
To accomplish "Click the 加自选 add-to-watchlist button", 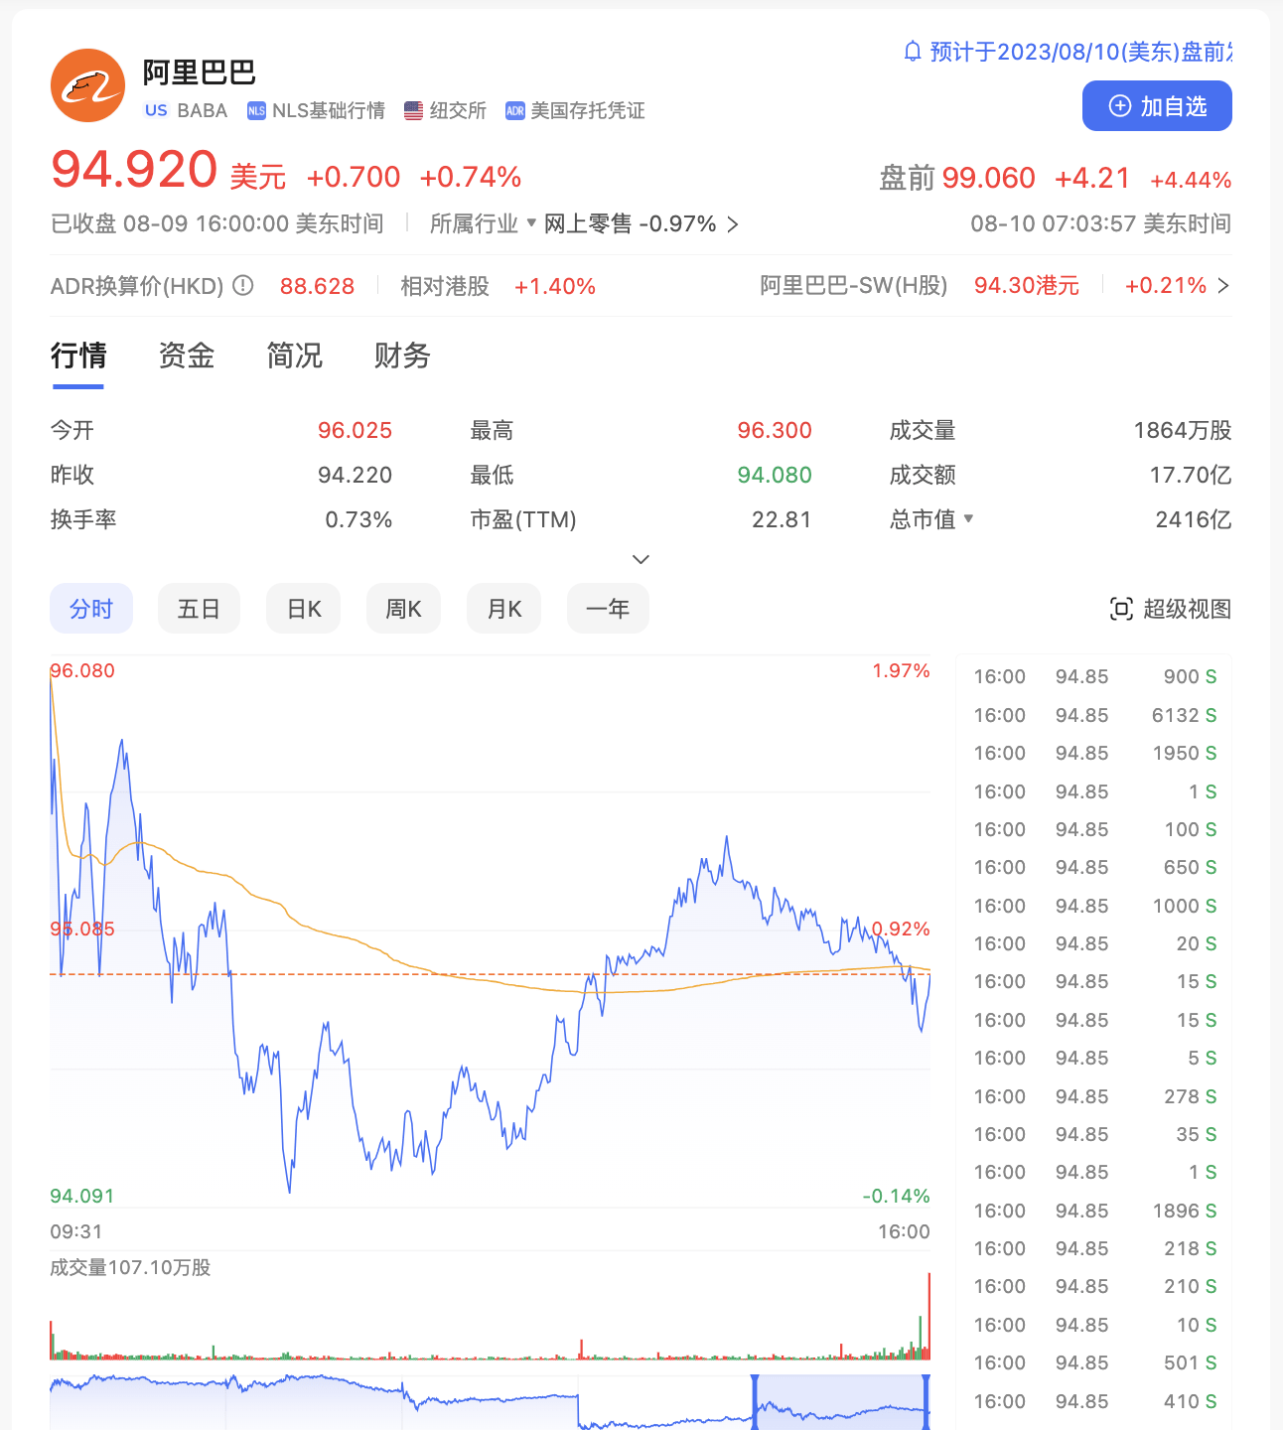I will [1156, 105].
